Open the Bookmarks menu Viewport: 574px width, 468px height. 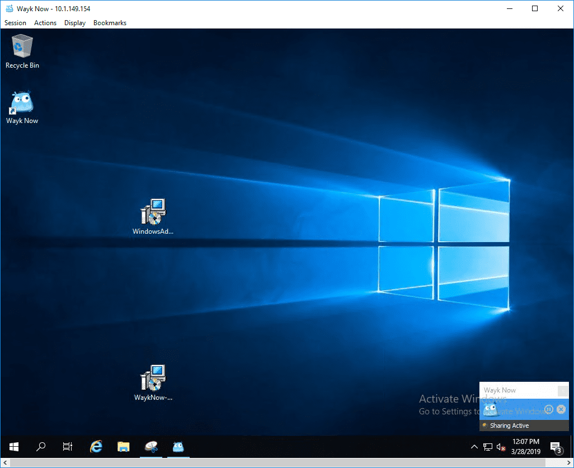(110, 23)
